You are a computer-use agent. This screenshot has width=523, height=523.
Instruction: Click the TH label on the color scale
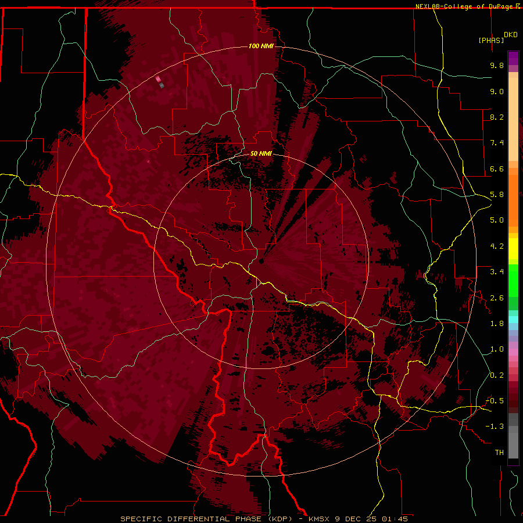499,453
